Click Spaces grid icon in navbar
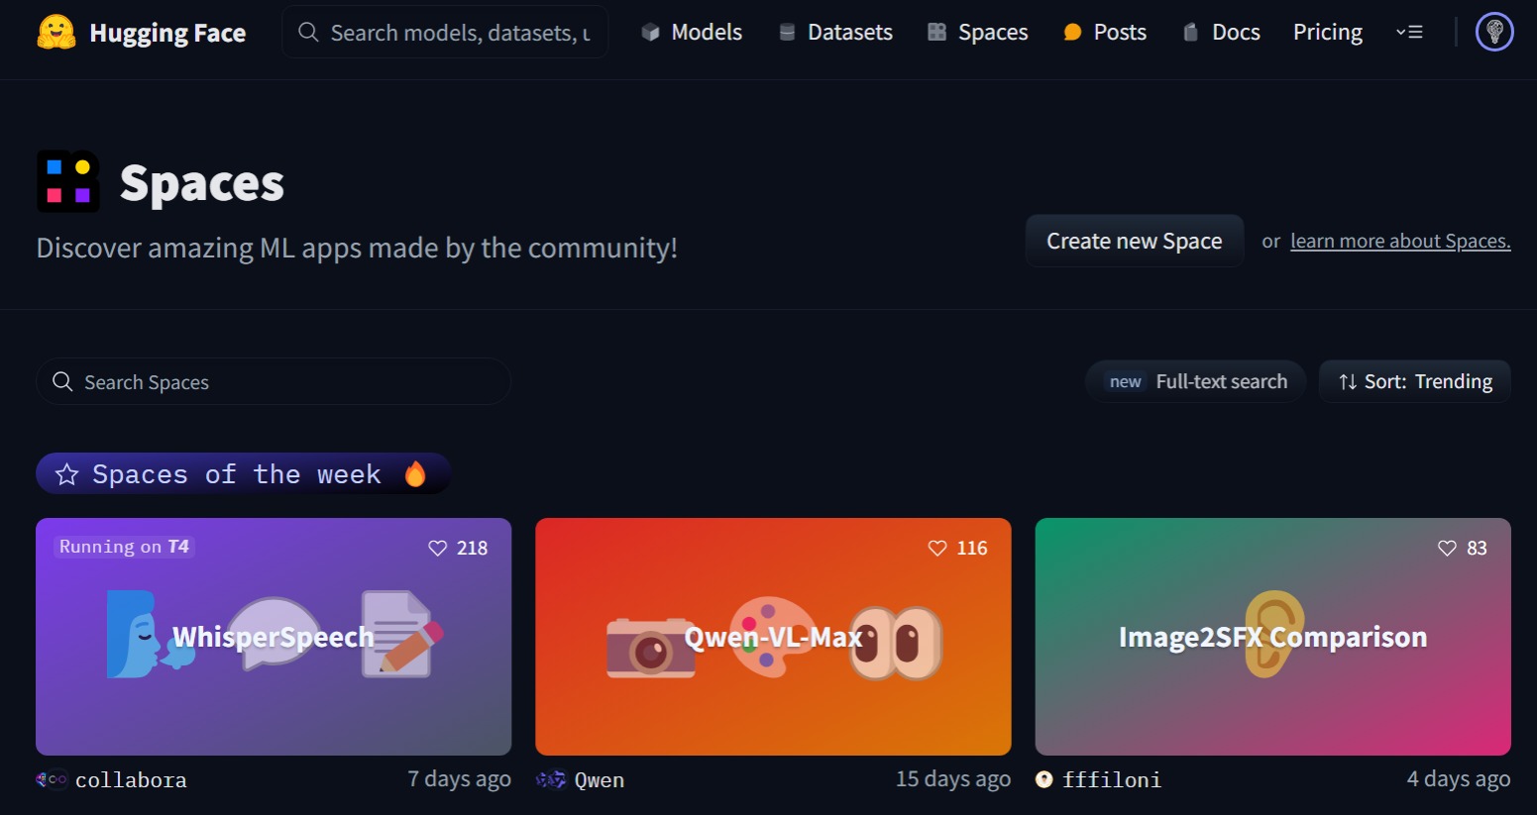This screenshot has height=815, width=1537. tap(936, 33)
